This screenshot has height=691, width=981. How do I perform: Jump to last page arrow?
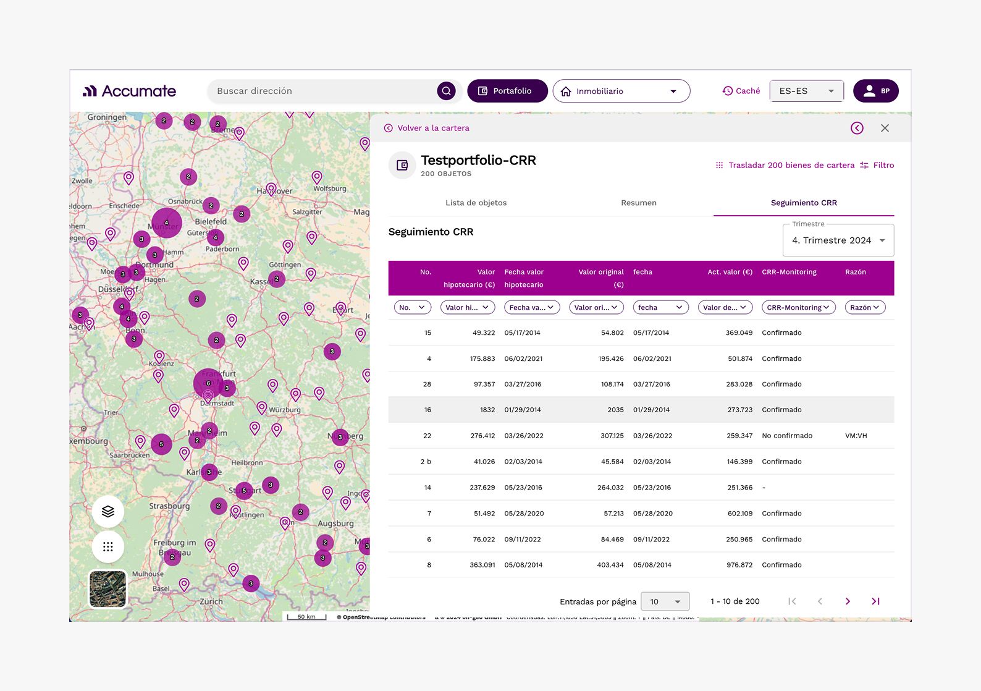(875, 601)
